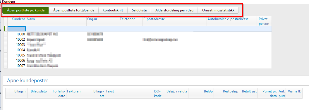Screen dimensions: 309x110
Task: Click the Visma ID column header
Action: point(294,93)
